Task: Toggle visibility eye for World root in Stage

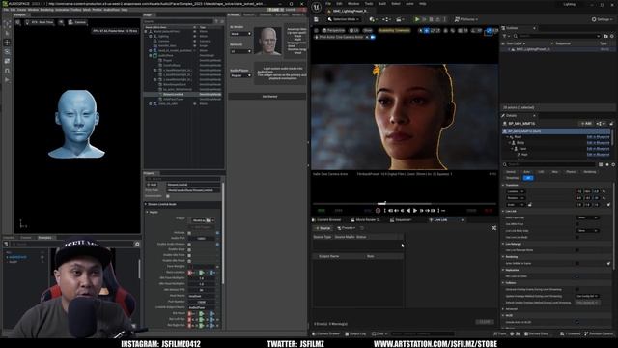Action: [195, 31]
